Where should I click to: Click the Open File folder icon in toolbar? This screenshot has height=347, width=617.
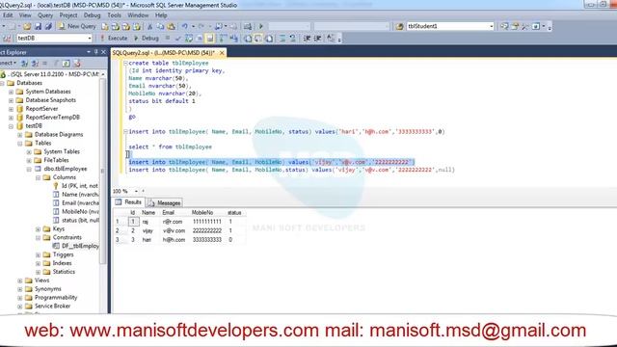[x=27, y=26]
